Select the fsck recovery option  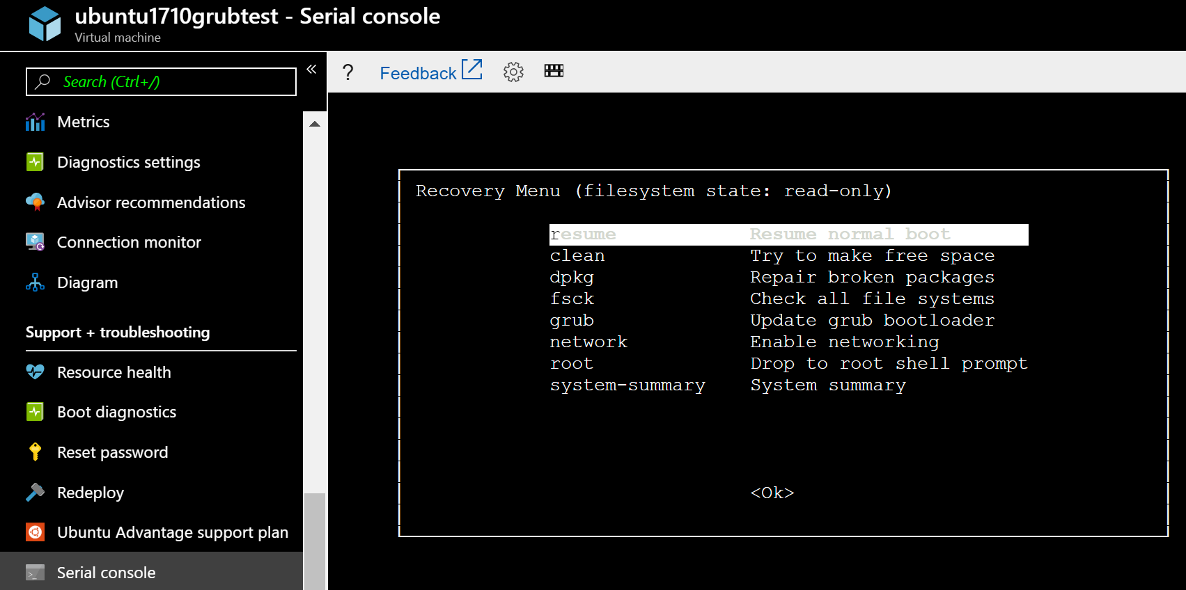pyautogui.click(x=572, y=299)
